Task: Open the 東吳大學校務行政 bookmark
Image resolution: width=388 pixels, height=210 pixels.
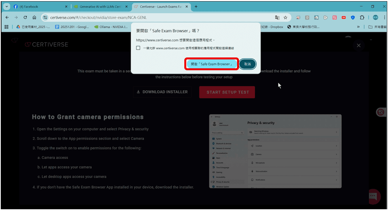Action: click(303, 27)
